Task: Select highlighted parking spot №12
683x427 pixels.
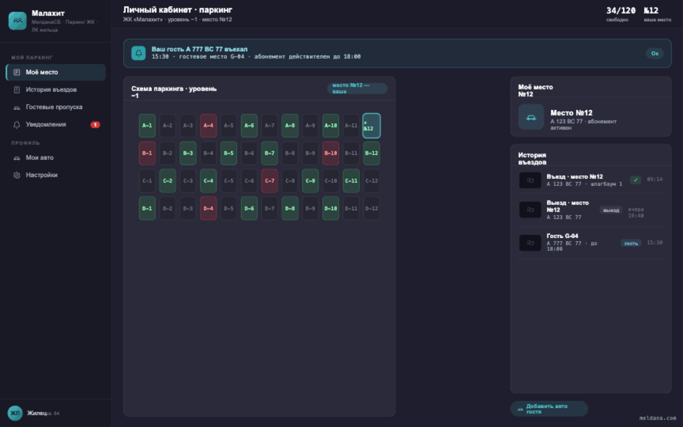Action: click(x=371, y=126)
